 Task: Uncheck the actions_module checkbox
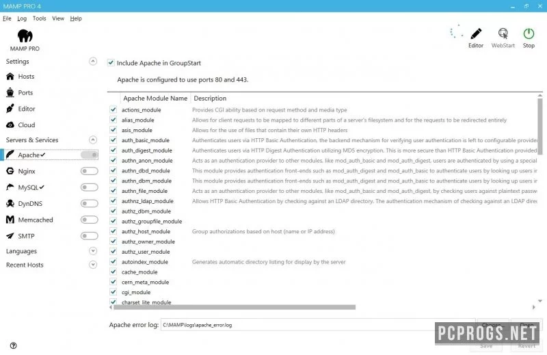tap(113, 109)
